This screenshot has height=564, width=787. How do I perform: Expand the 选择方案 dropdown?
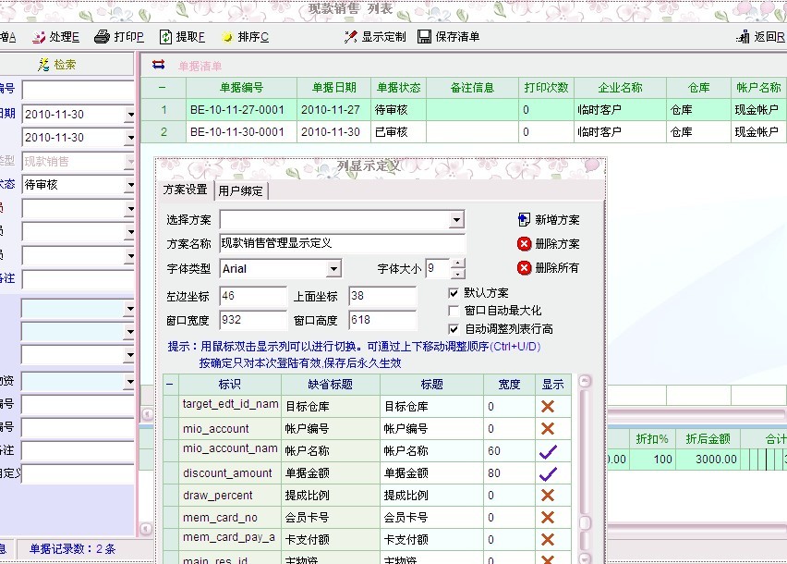click(456, 220)
